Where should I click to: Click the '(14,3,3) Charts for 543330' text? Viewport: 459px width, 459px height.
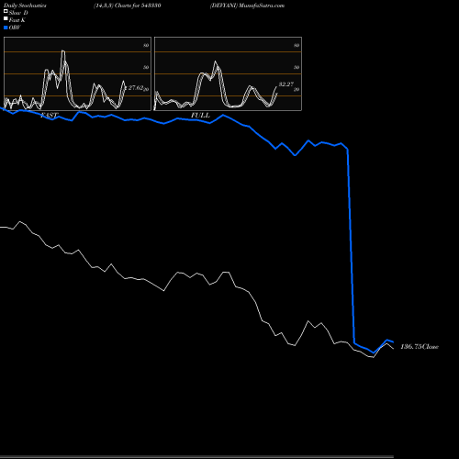pos(128,6)
